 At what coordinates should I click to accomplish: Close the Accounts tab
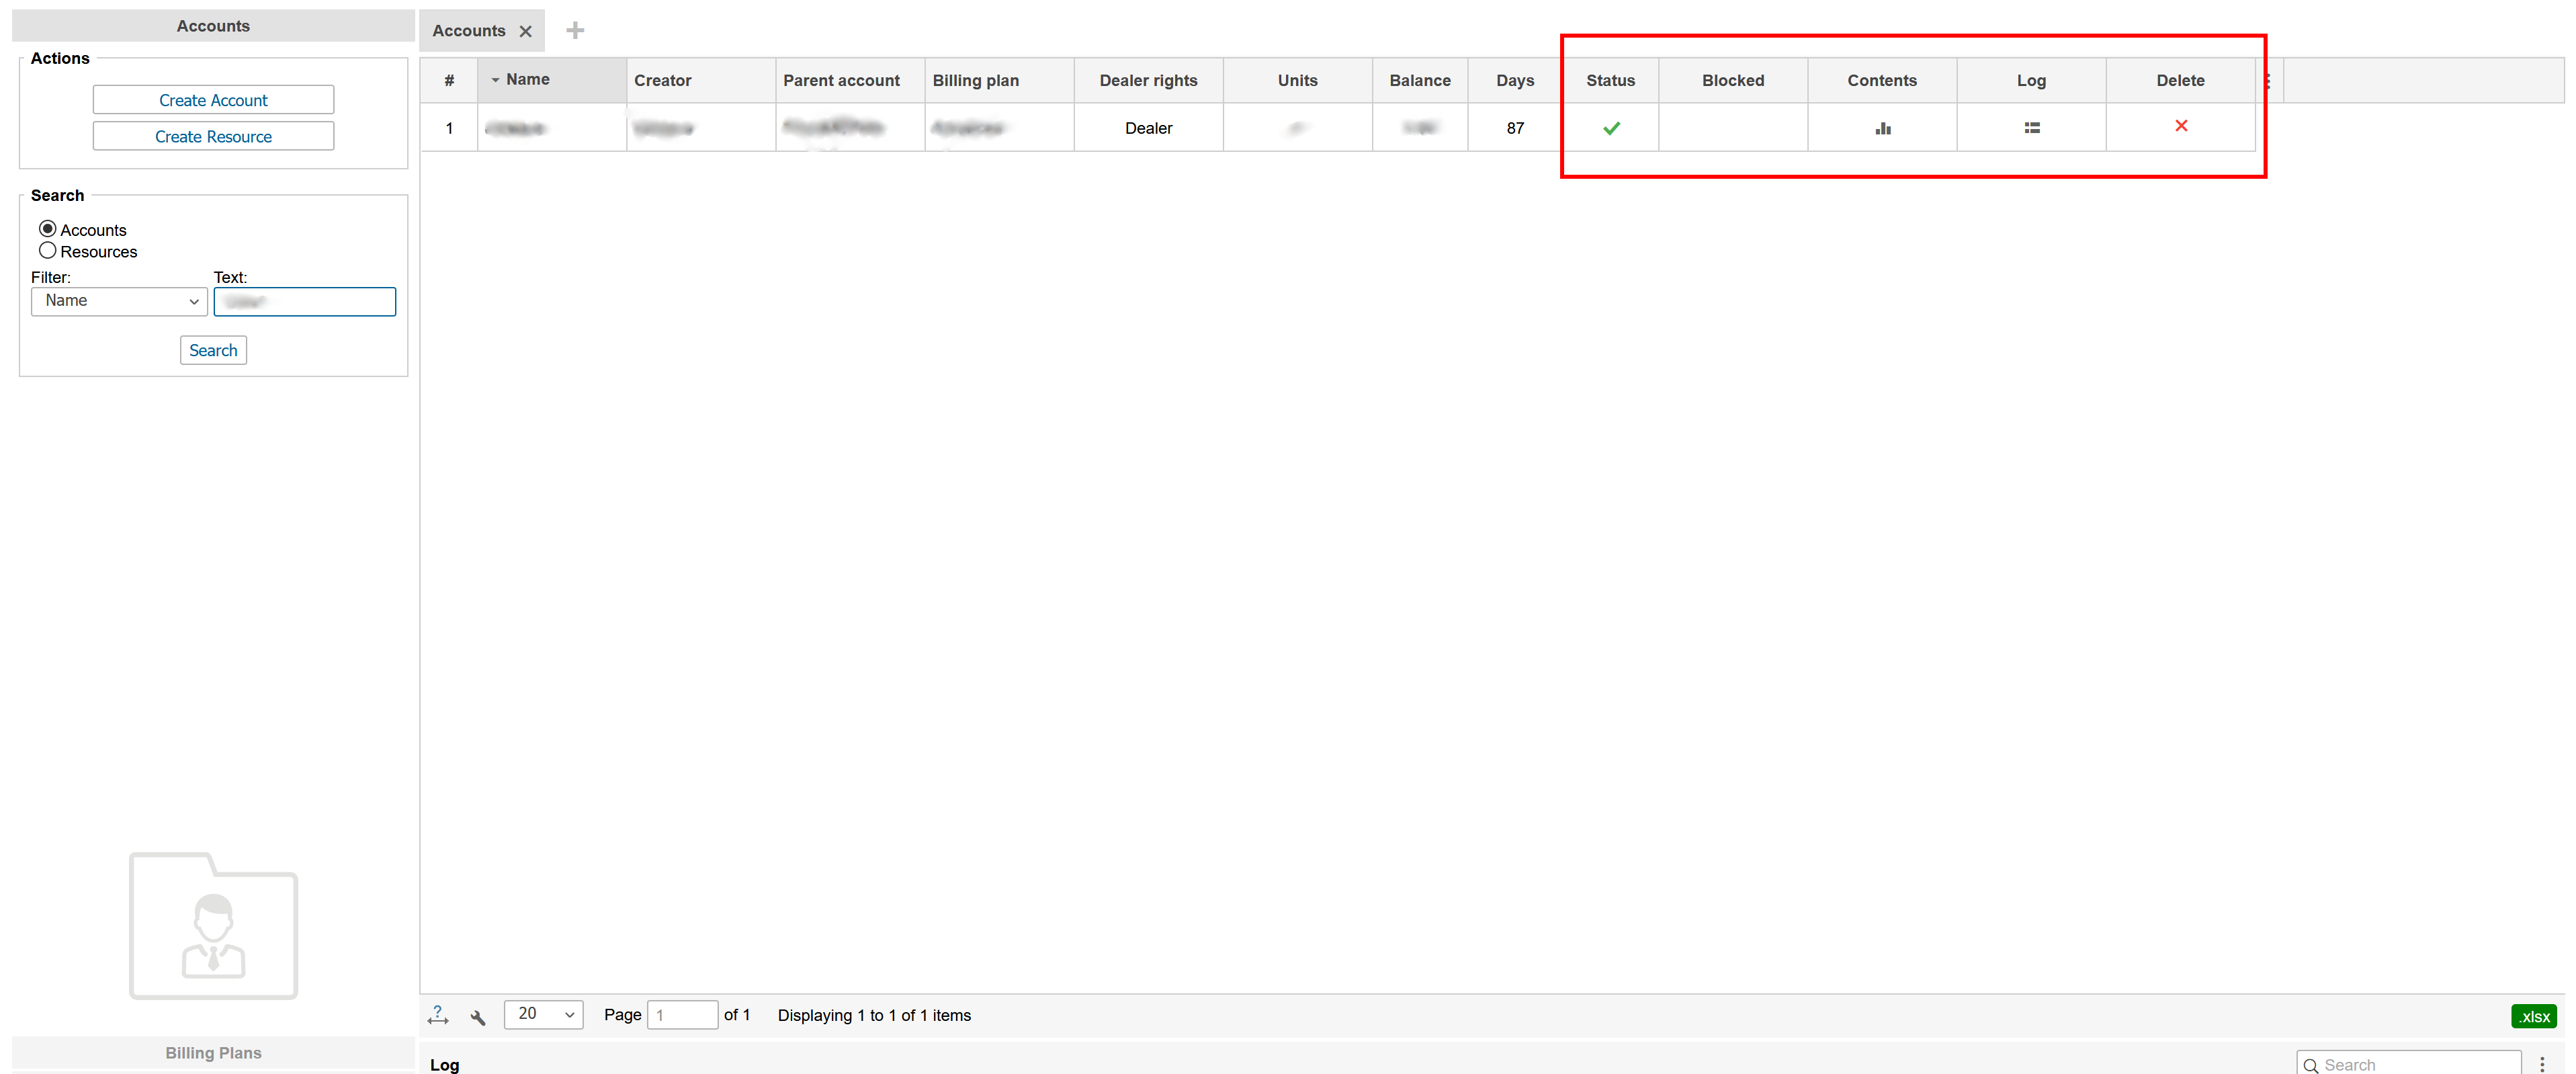coord(526,32)
